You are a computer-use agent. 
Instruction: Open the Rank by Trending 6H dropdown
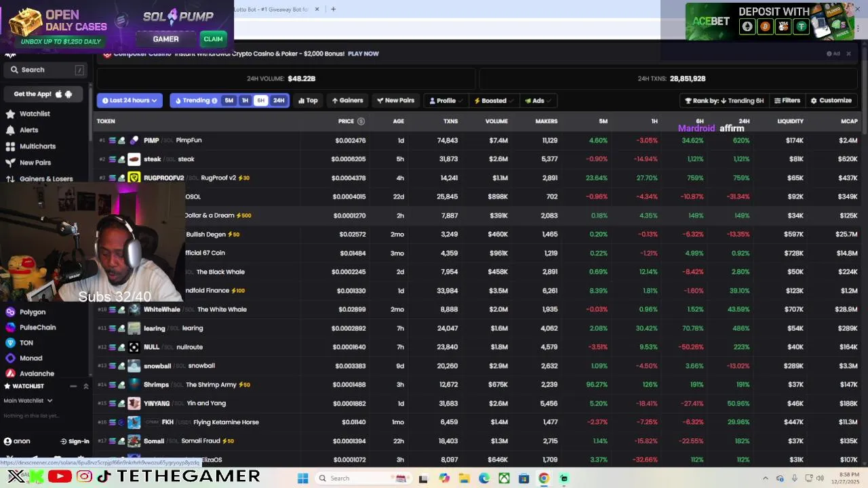[724, 100]
